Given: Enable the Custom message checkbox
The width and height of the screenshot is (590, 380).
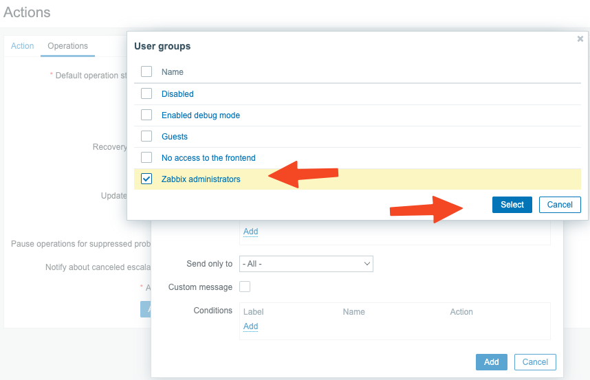Looking at the screenshot, I should click(245, 287).
